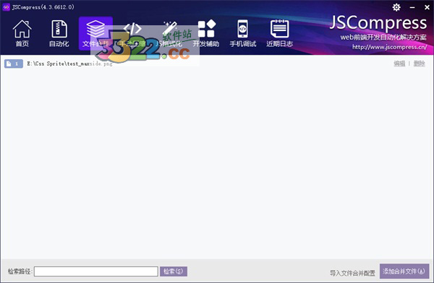
Task: Click the JSCompress app icon in title bar
Action: tap(6, 7)
